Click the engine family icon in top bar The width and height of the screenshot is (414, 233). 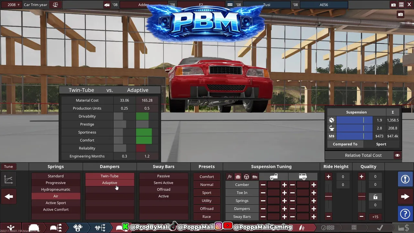tap(230, 5)
